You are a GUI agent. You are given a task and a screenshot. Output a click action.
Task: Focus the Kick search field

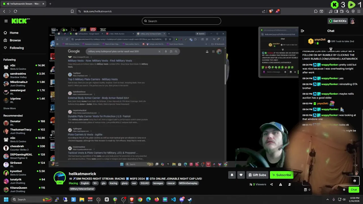click(181, 21)
